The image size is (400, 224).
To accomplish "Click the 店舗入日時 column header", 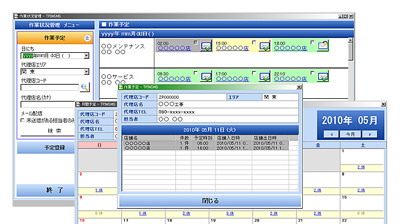I will (233, 138).
